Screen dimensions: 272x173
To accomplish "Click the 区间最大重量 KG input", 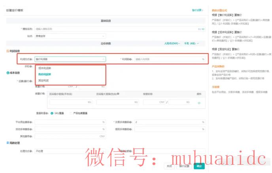I will coord(117,102).
